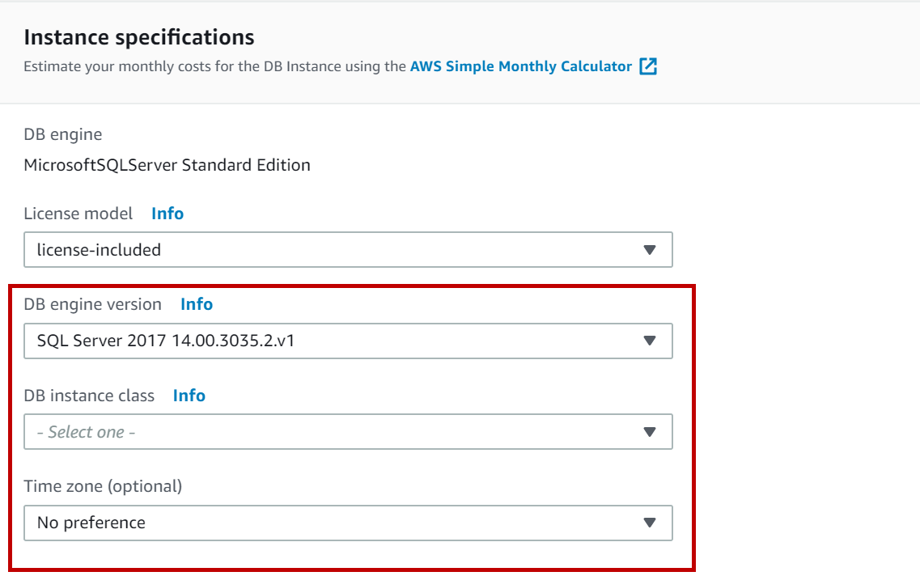The height and width of the screenshot is (576, 920).
Task: Click the DB engine label
Action: 63,134
